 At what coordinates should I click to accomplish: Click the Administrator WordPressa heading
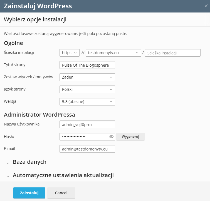39,115
